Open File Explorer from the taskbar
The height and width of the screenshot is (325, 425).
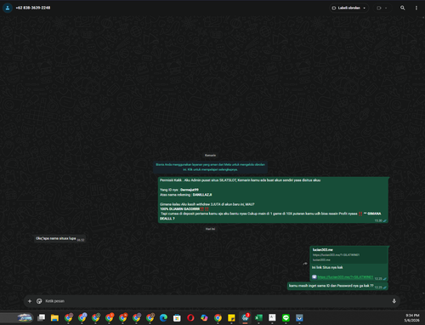tap(54, 318)
